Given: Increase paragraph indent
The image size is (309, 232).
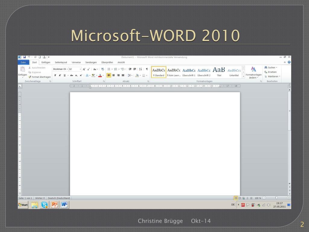Looking at the screenshot, I should click(135, 69).
